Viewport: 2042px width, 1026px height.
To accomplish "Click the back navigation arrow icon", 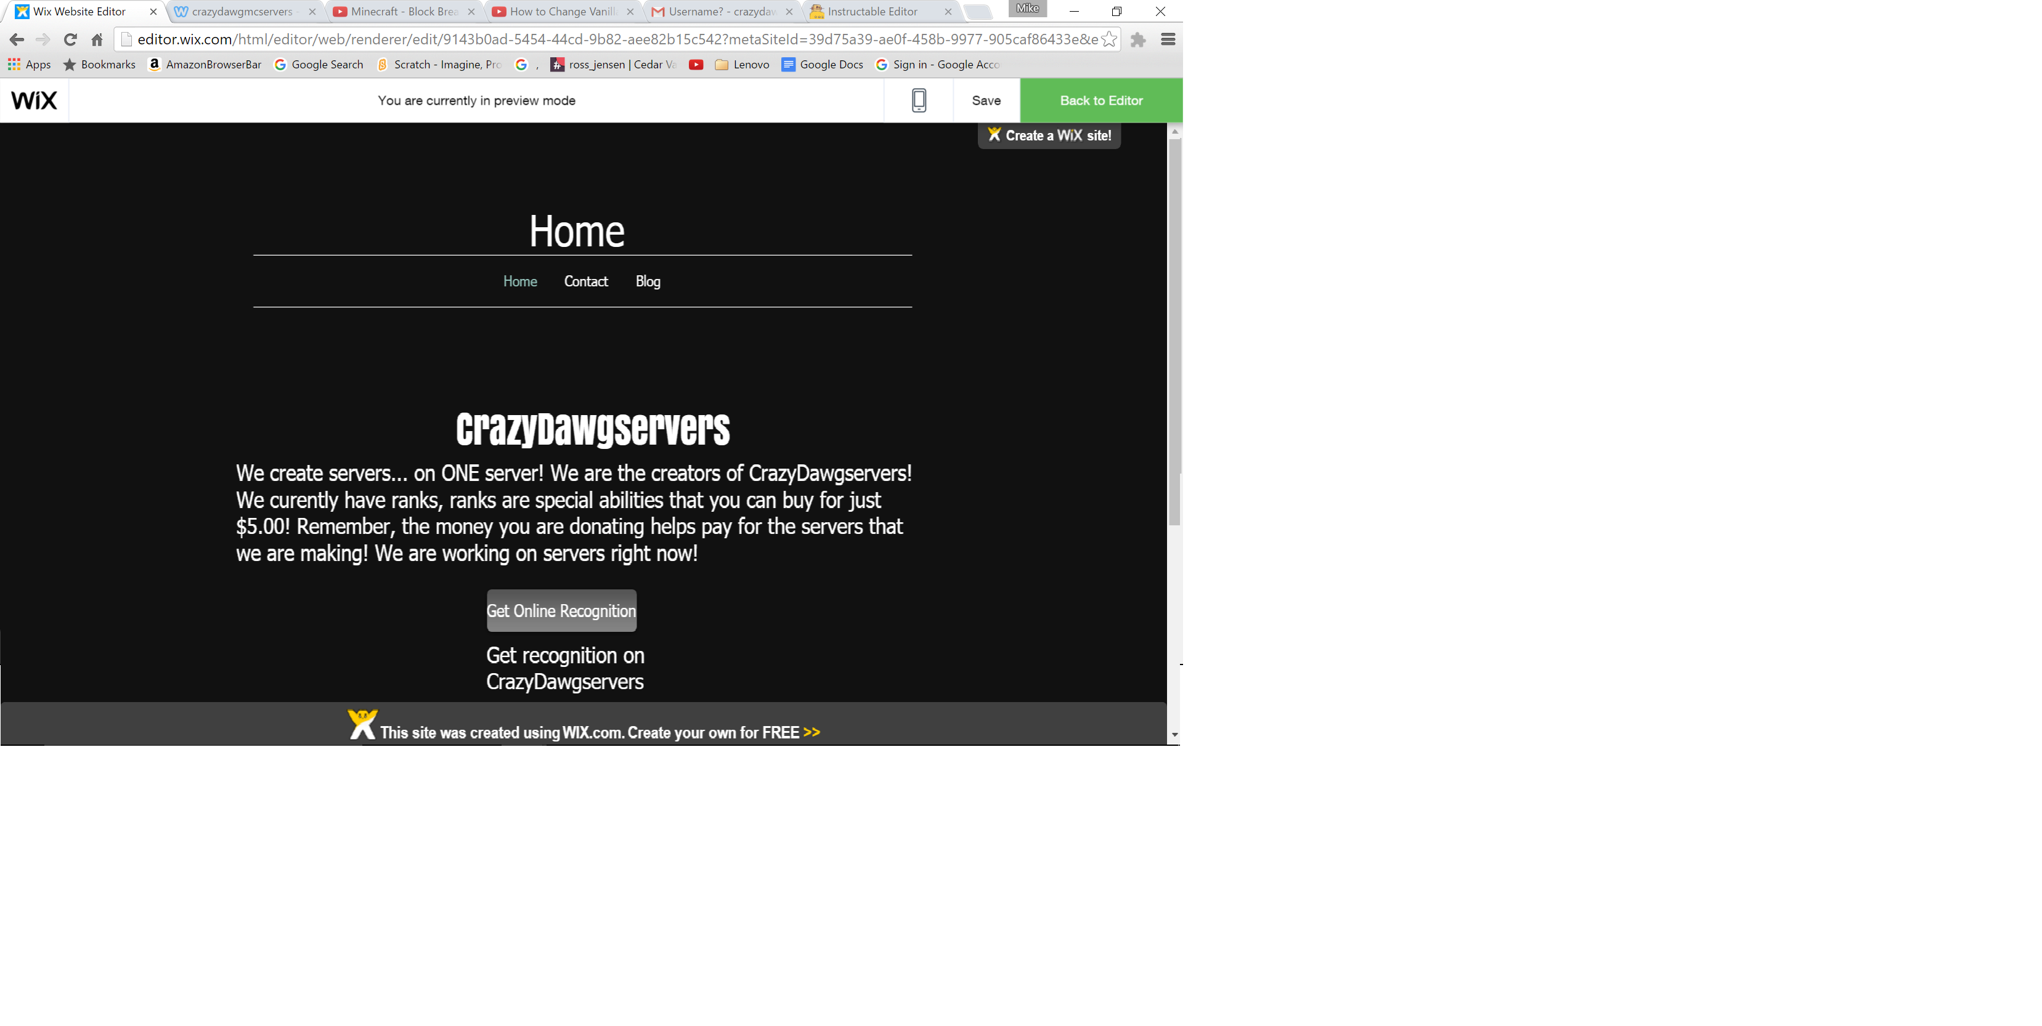I will pyautogui.click(x=15, y=38).
